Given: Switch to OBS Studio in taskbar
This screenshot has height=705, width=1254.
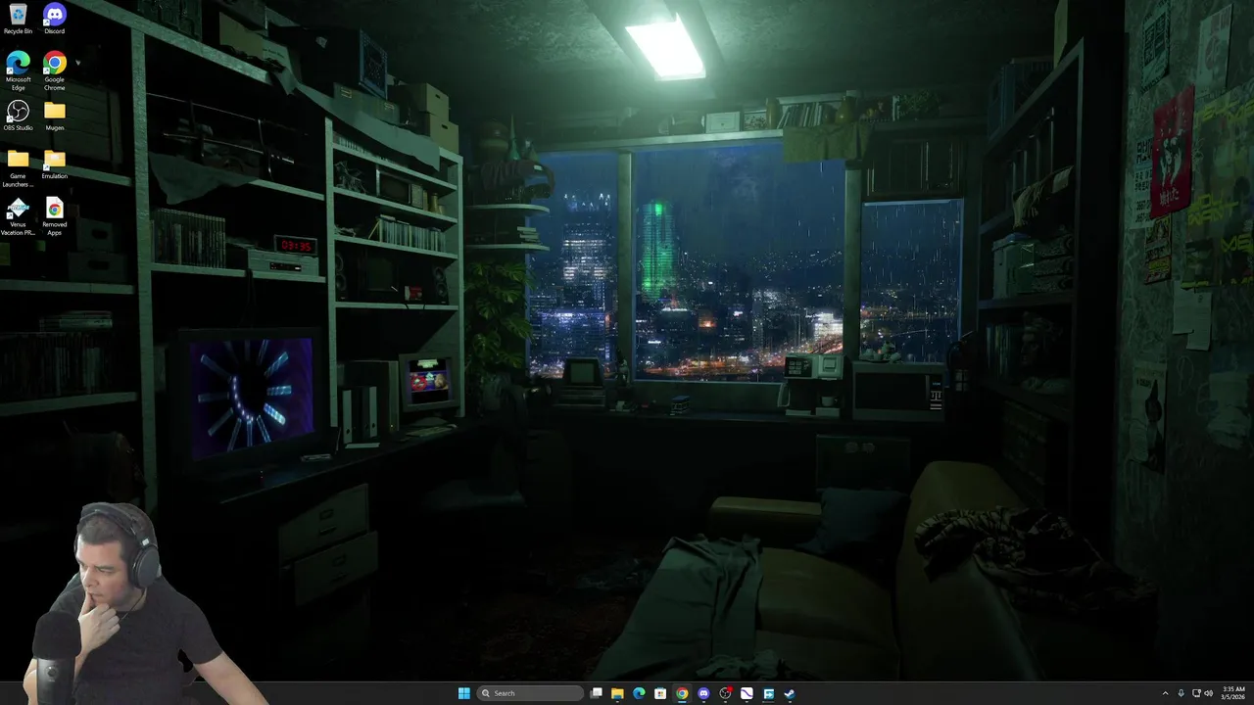Looking at the screenshot, I should [725, 693].
